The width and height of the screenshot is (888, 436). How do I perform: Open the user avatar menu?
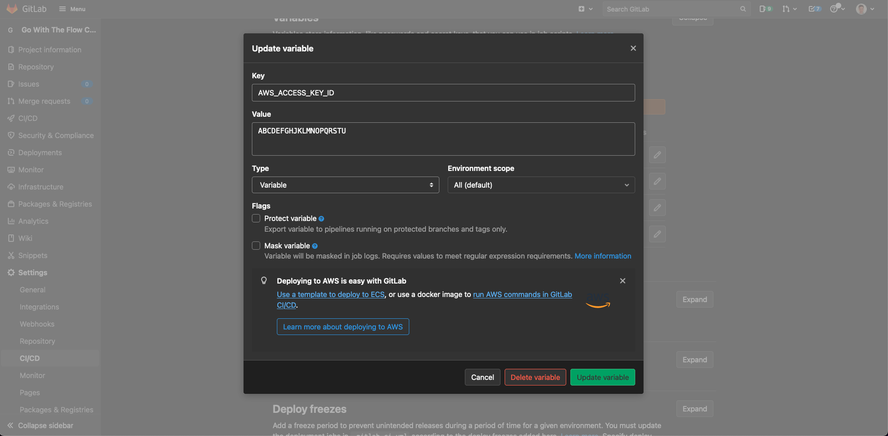(x=865, y=9)
